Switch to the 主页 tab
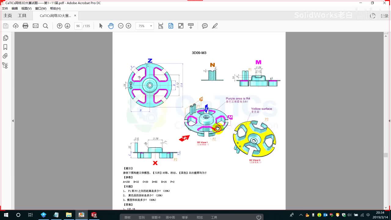The image size is (391, 220). point(8,16)
